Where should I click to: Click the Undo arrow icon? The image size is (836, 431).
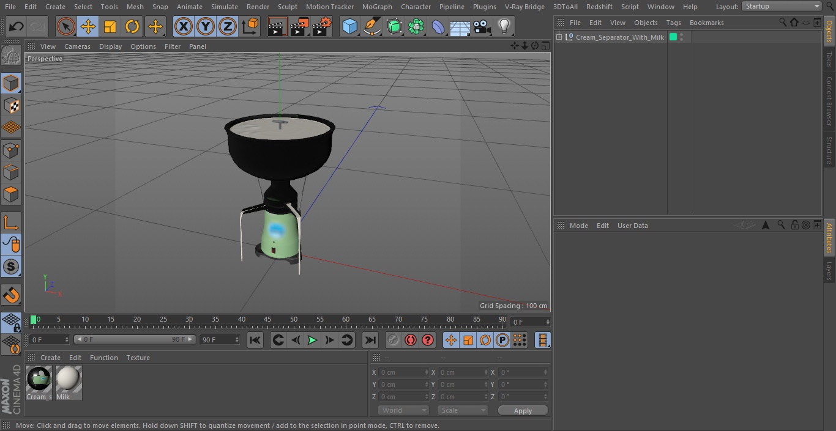[16, 27]
